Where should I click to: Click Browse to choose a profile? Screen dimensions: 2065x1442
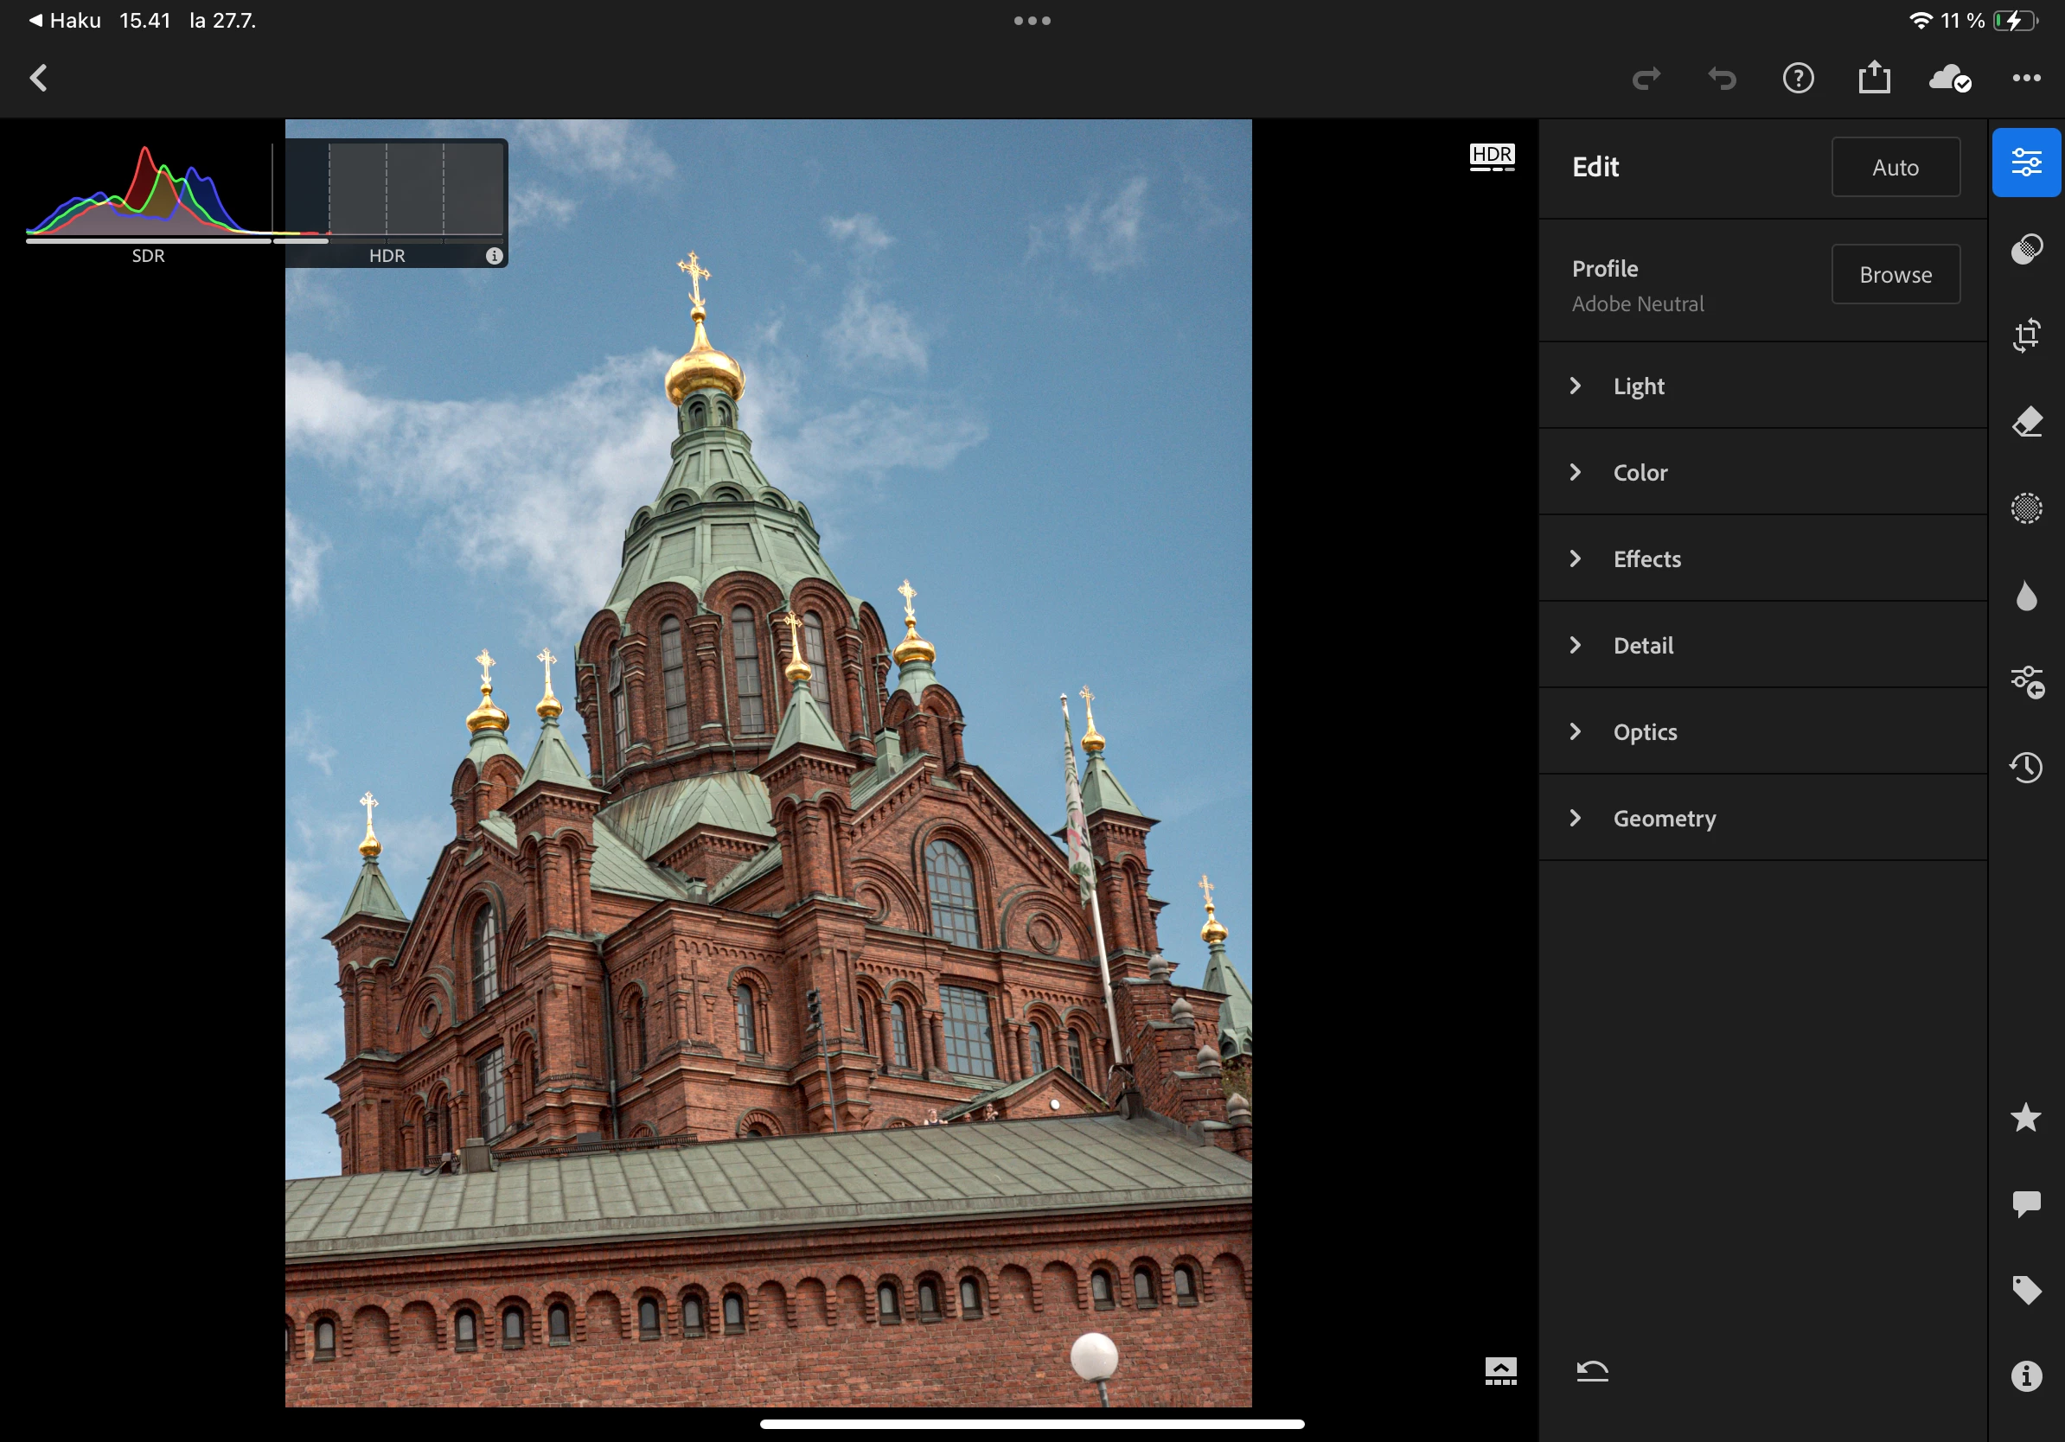1895,274
